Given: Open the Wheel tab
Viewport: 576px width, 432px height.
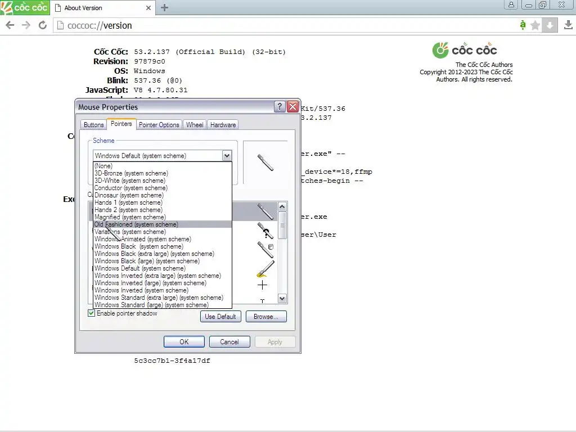Looking at the screenshot, I should (x=194, y=125).
